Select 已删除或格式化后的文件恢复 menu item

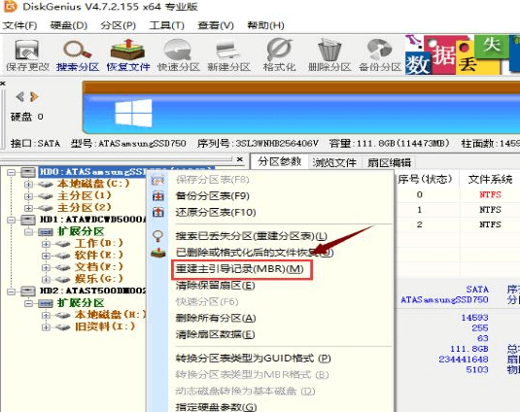coord(255,253)
